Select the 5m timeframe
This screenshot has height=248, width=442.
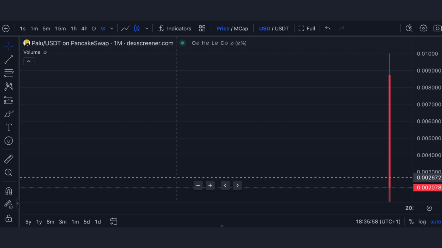[x=46, y=28]
